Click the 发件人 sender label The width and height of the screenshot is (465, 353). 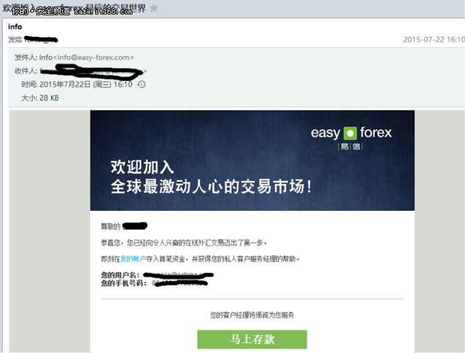click(26, 57)
